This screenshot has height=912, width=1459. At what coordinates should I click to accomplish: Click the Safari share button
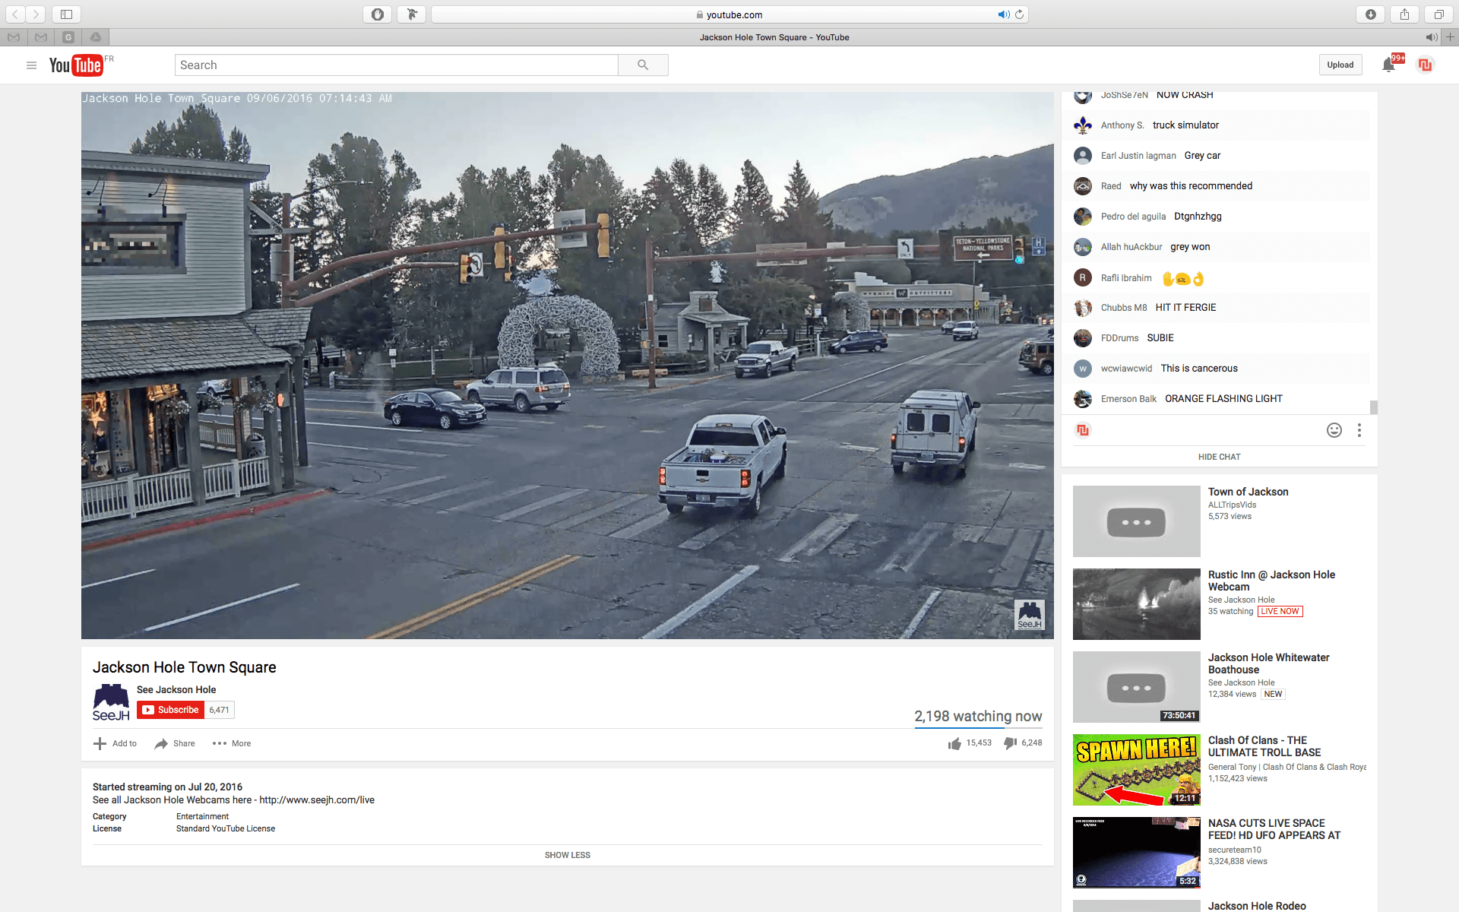pyautogui.click(x=1404, y=14)
